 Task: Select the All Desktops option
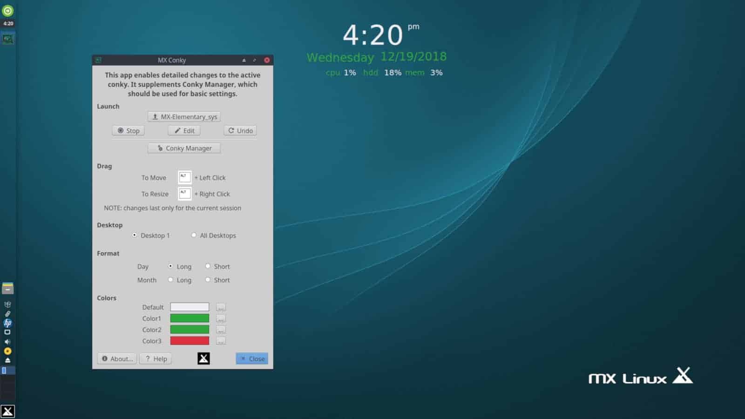[x=194, y=235]
